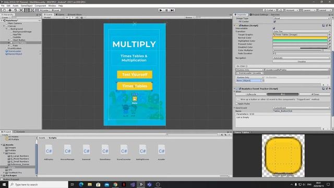The height and width of the screenshot is (188, 334).
Task: Open the Shaded draw mode dropdown
Action: pyautogui.click(x=53, y=17)
